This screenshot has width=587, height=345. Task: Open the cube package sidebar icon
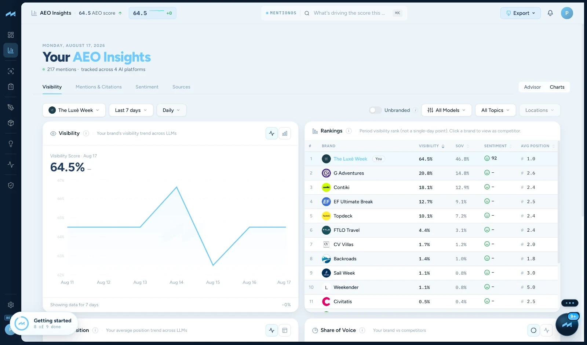click(11, 123)
